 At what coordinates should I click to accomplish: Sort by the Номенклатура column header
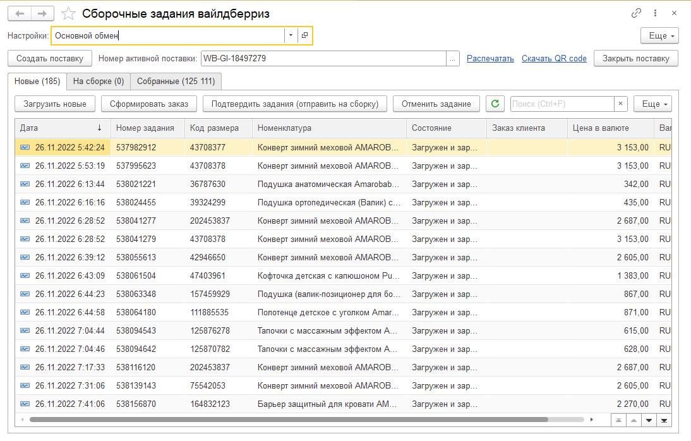329,128
